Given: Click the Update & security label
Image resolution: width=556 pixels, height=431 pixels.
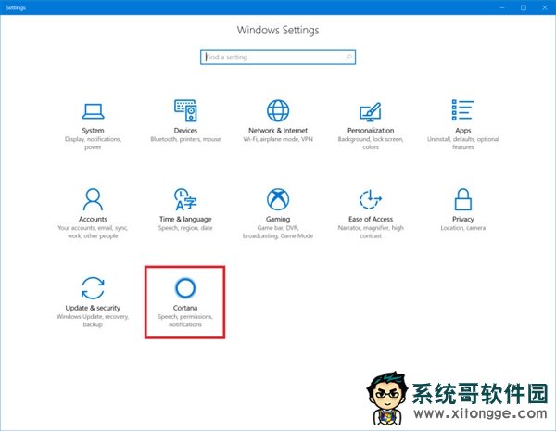Looking at the screenshot, I should [93, 308].
